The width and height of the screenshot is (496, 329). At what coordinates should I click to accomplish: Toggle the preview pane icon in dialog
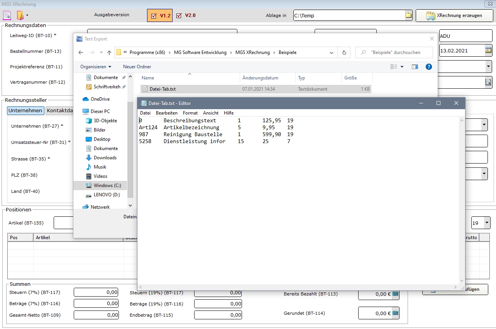coord(415,67)
